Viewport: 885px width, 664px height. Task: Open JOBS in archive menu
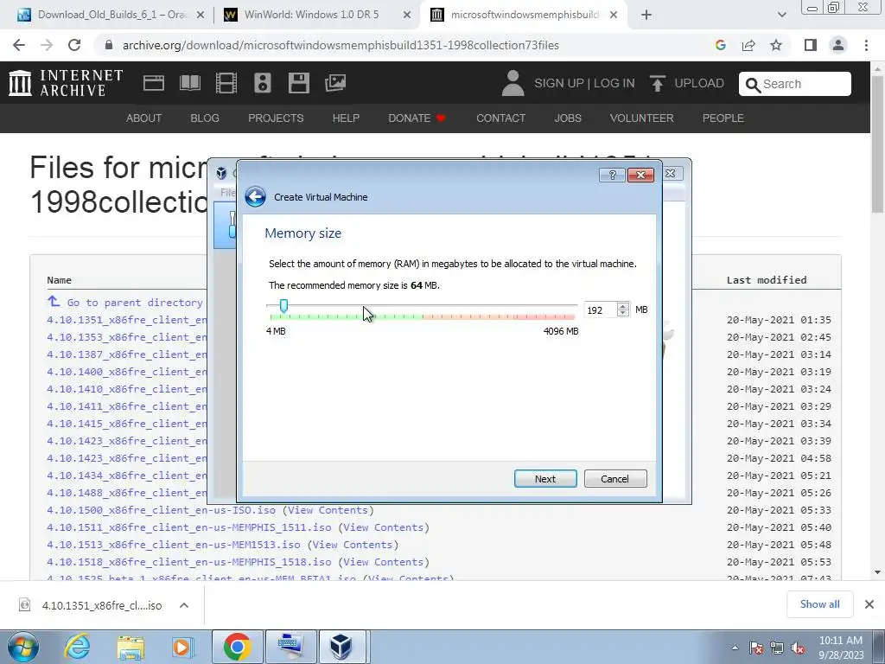[x=568, y=118]
